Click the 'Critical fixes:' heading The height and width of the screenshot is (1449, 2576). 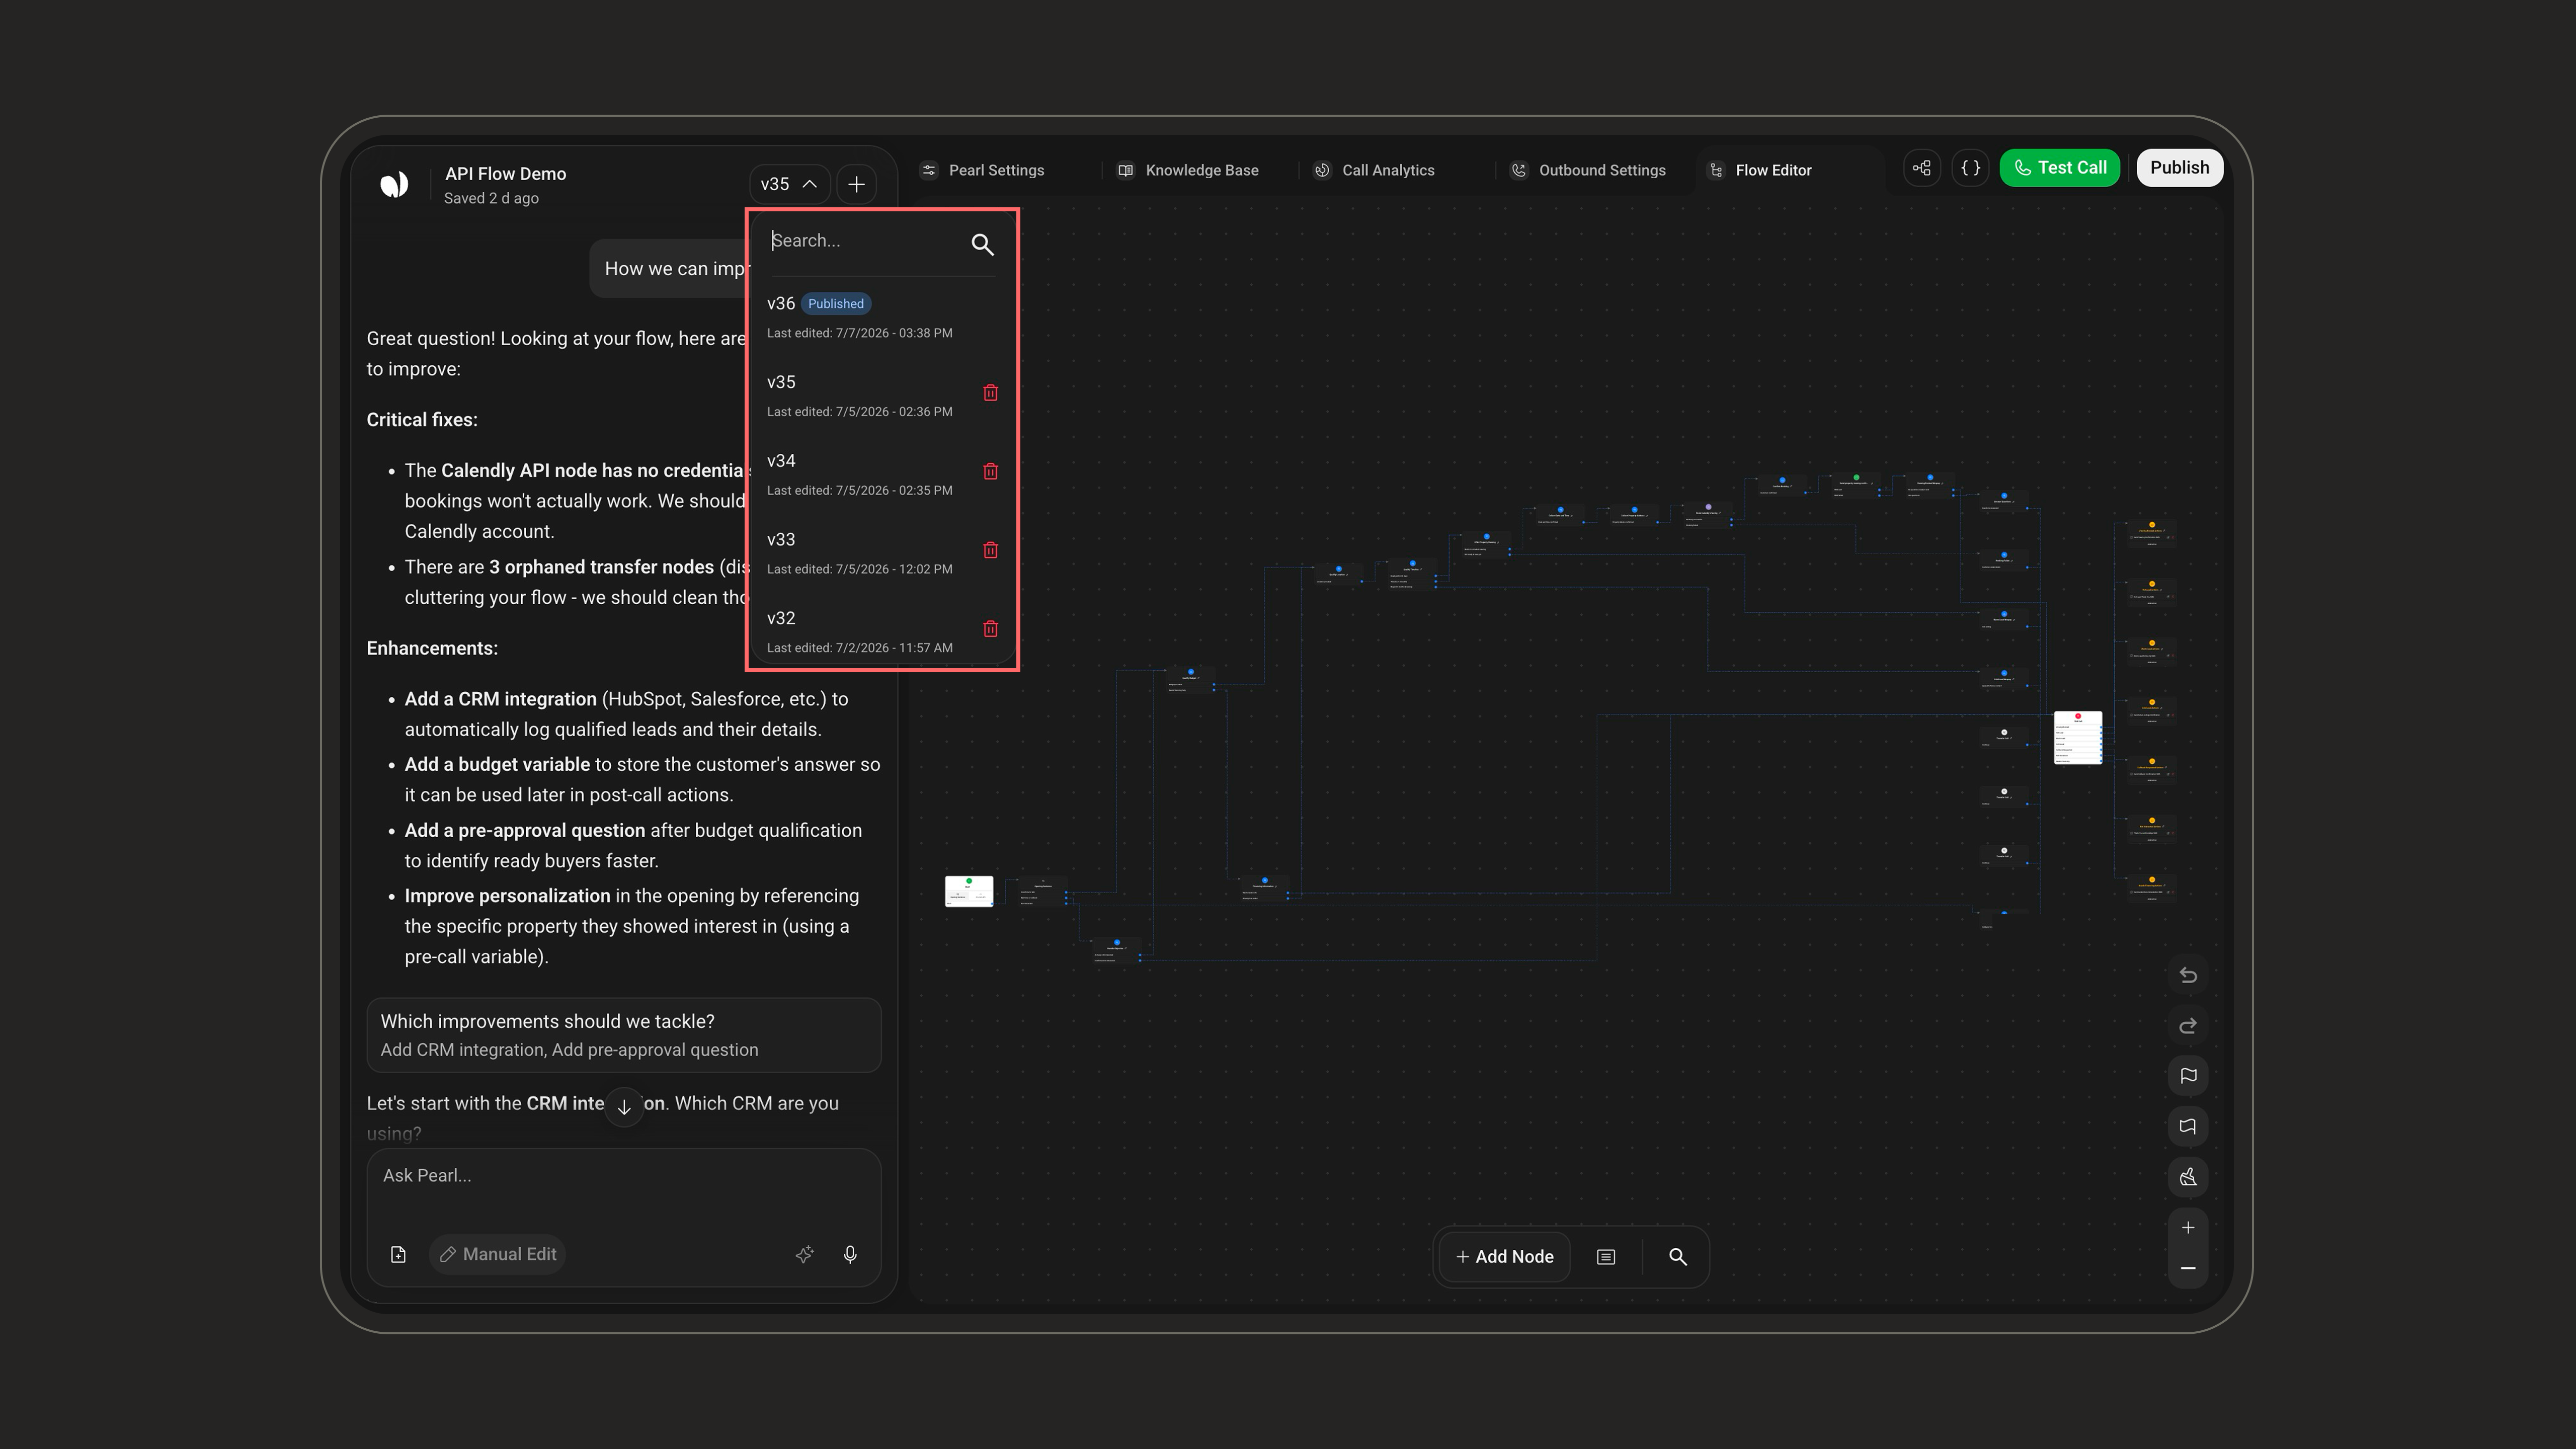[422, 420]
